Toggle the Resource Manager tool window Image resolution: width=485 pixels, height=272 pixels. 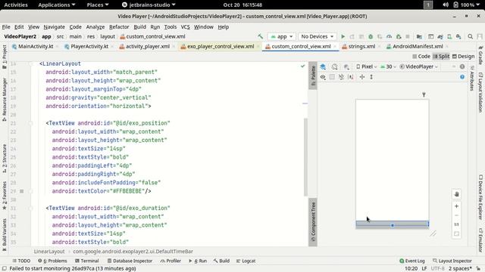[x=5, y=99]
